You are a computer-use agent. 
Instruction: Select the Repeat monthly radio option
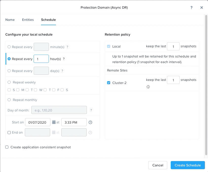[9, 100]
